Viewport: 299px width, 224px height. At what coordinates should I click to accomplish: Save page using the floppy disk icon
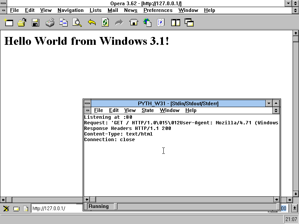[36, 23]
